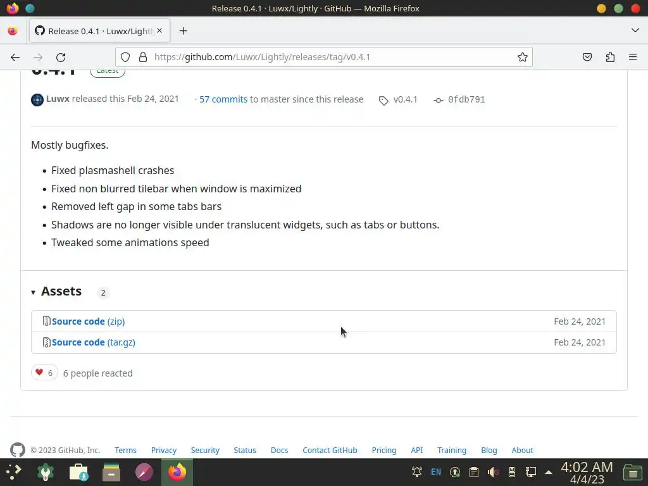Click the clock showing 4:02 AM
648x486 pixels.
click(x=587, y=472)
